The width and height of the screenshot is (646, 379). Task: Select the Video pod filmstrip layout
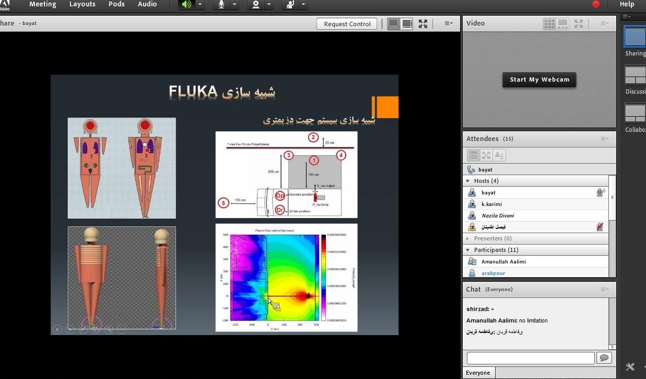point(562,24)
